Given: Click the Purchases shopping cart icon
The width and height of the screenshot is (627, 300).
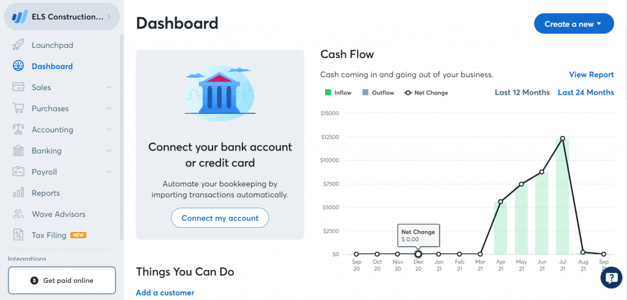Looking at the screenshot, I should click(18, 108).
